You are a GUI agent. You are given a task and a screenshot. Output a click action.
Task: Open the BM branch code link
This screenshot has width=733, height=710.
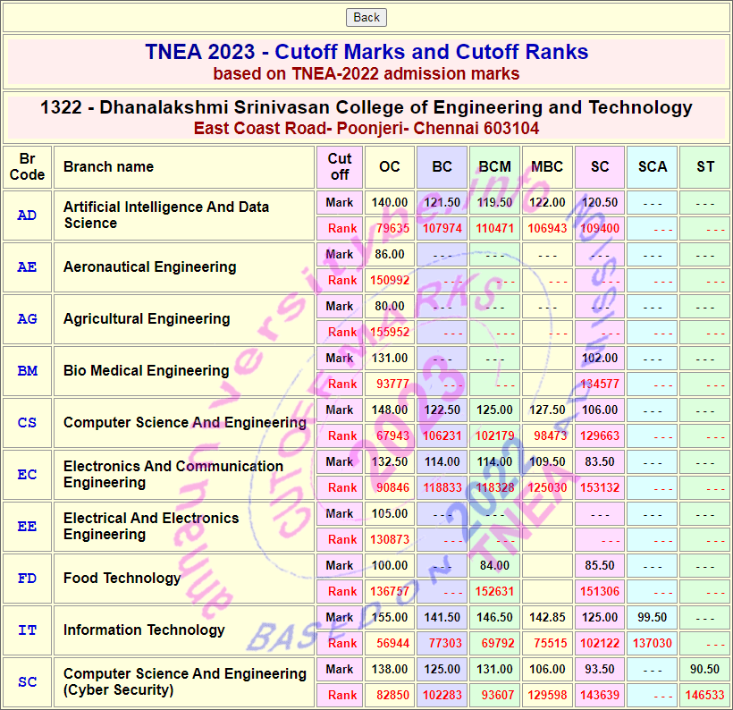point(27,371)
